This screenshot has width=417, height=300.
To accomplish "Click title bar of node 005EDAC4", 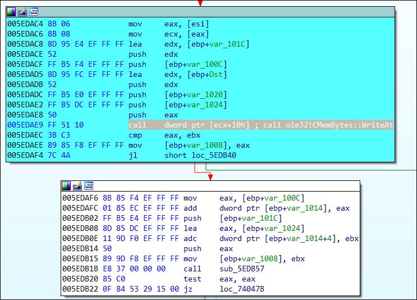I will click(x=200, y=12).
